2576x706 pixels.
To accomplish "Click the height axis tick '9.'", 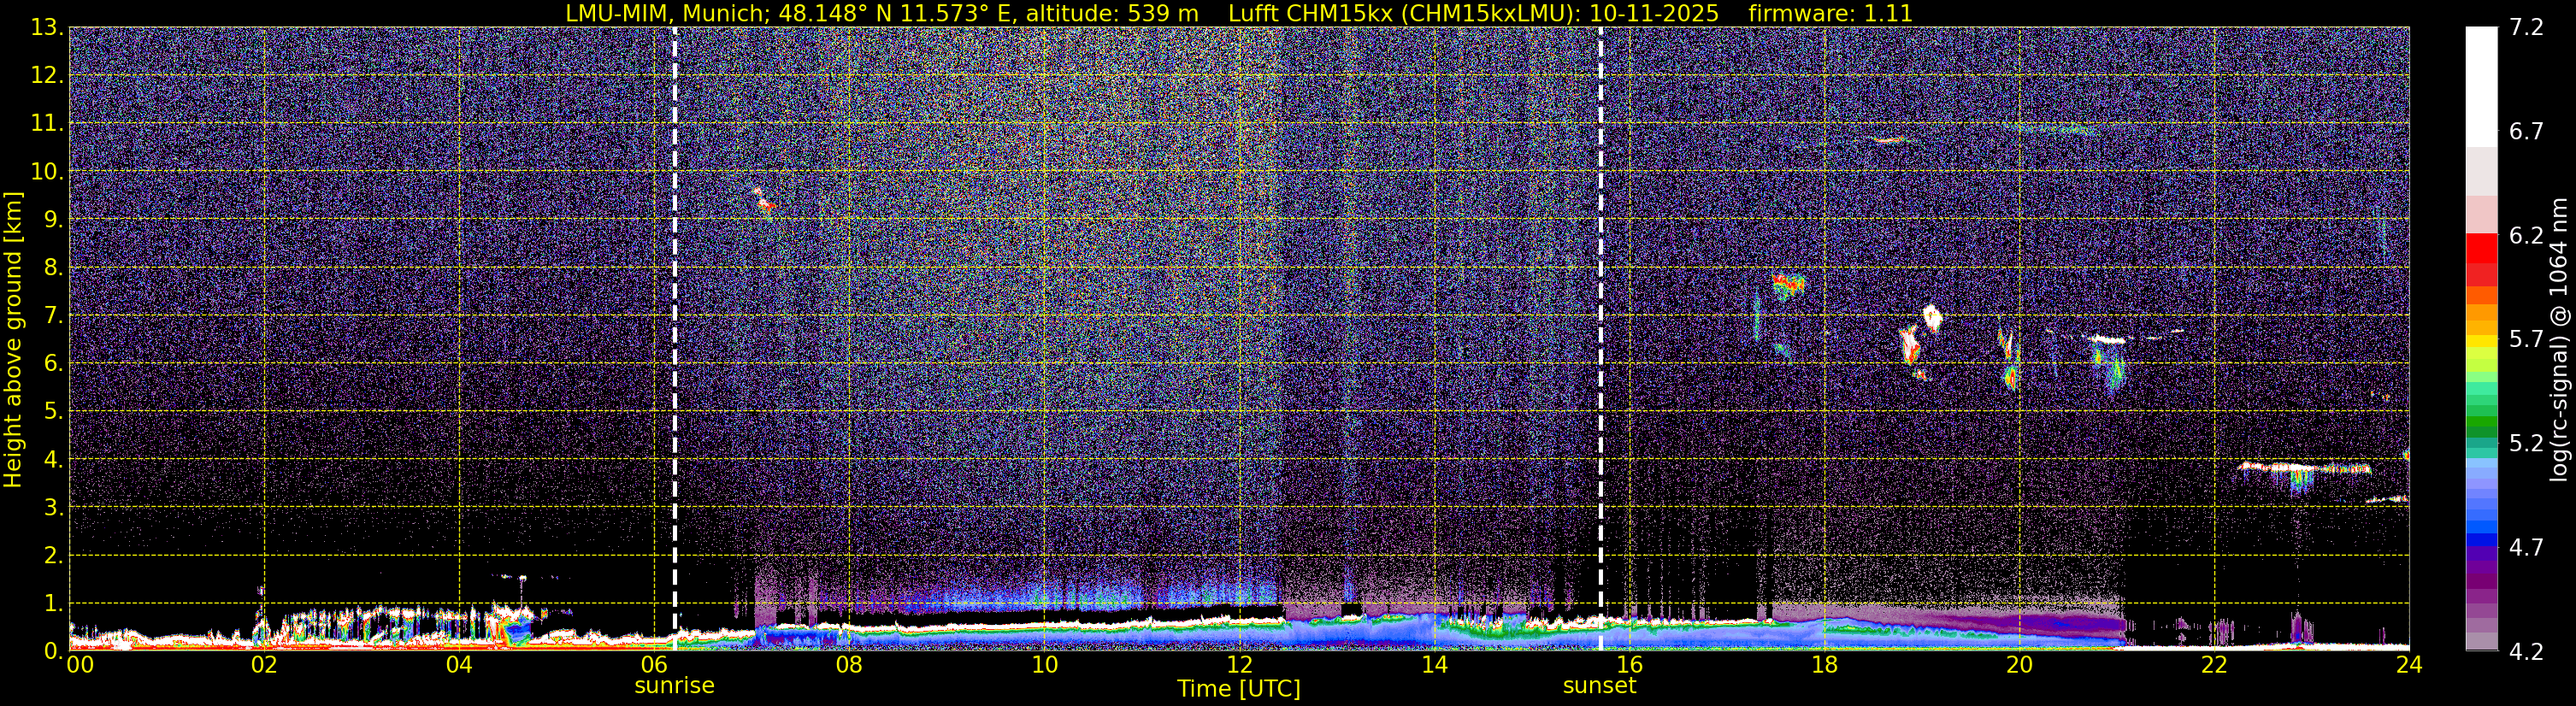I will pos(53,220).
